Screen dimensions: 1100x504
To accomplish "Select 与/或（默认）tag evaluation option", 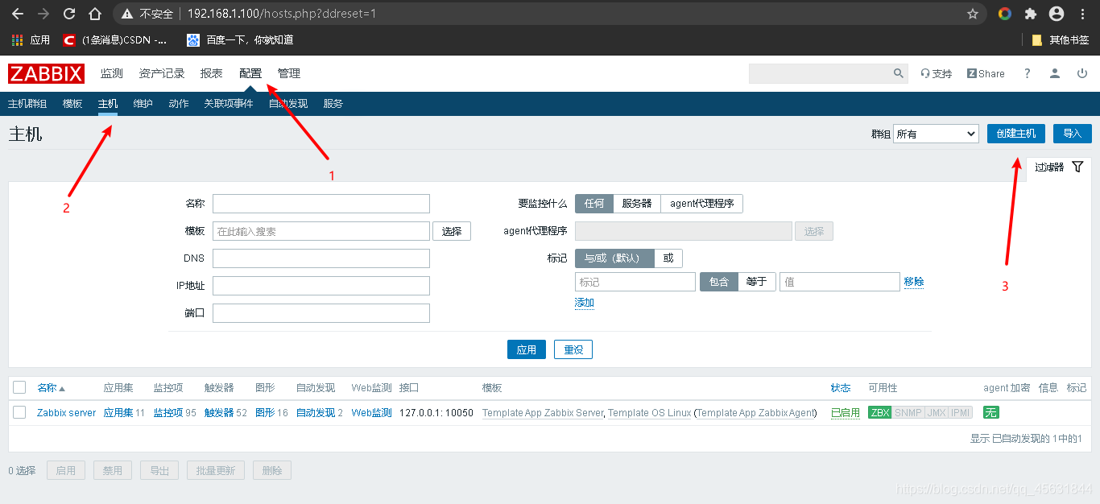I will pos(614,258).
